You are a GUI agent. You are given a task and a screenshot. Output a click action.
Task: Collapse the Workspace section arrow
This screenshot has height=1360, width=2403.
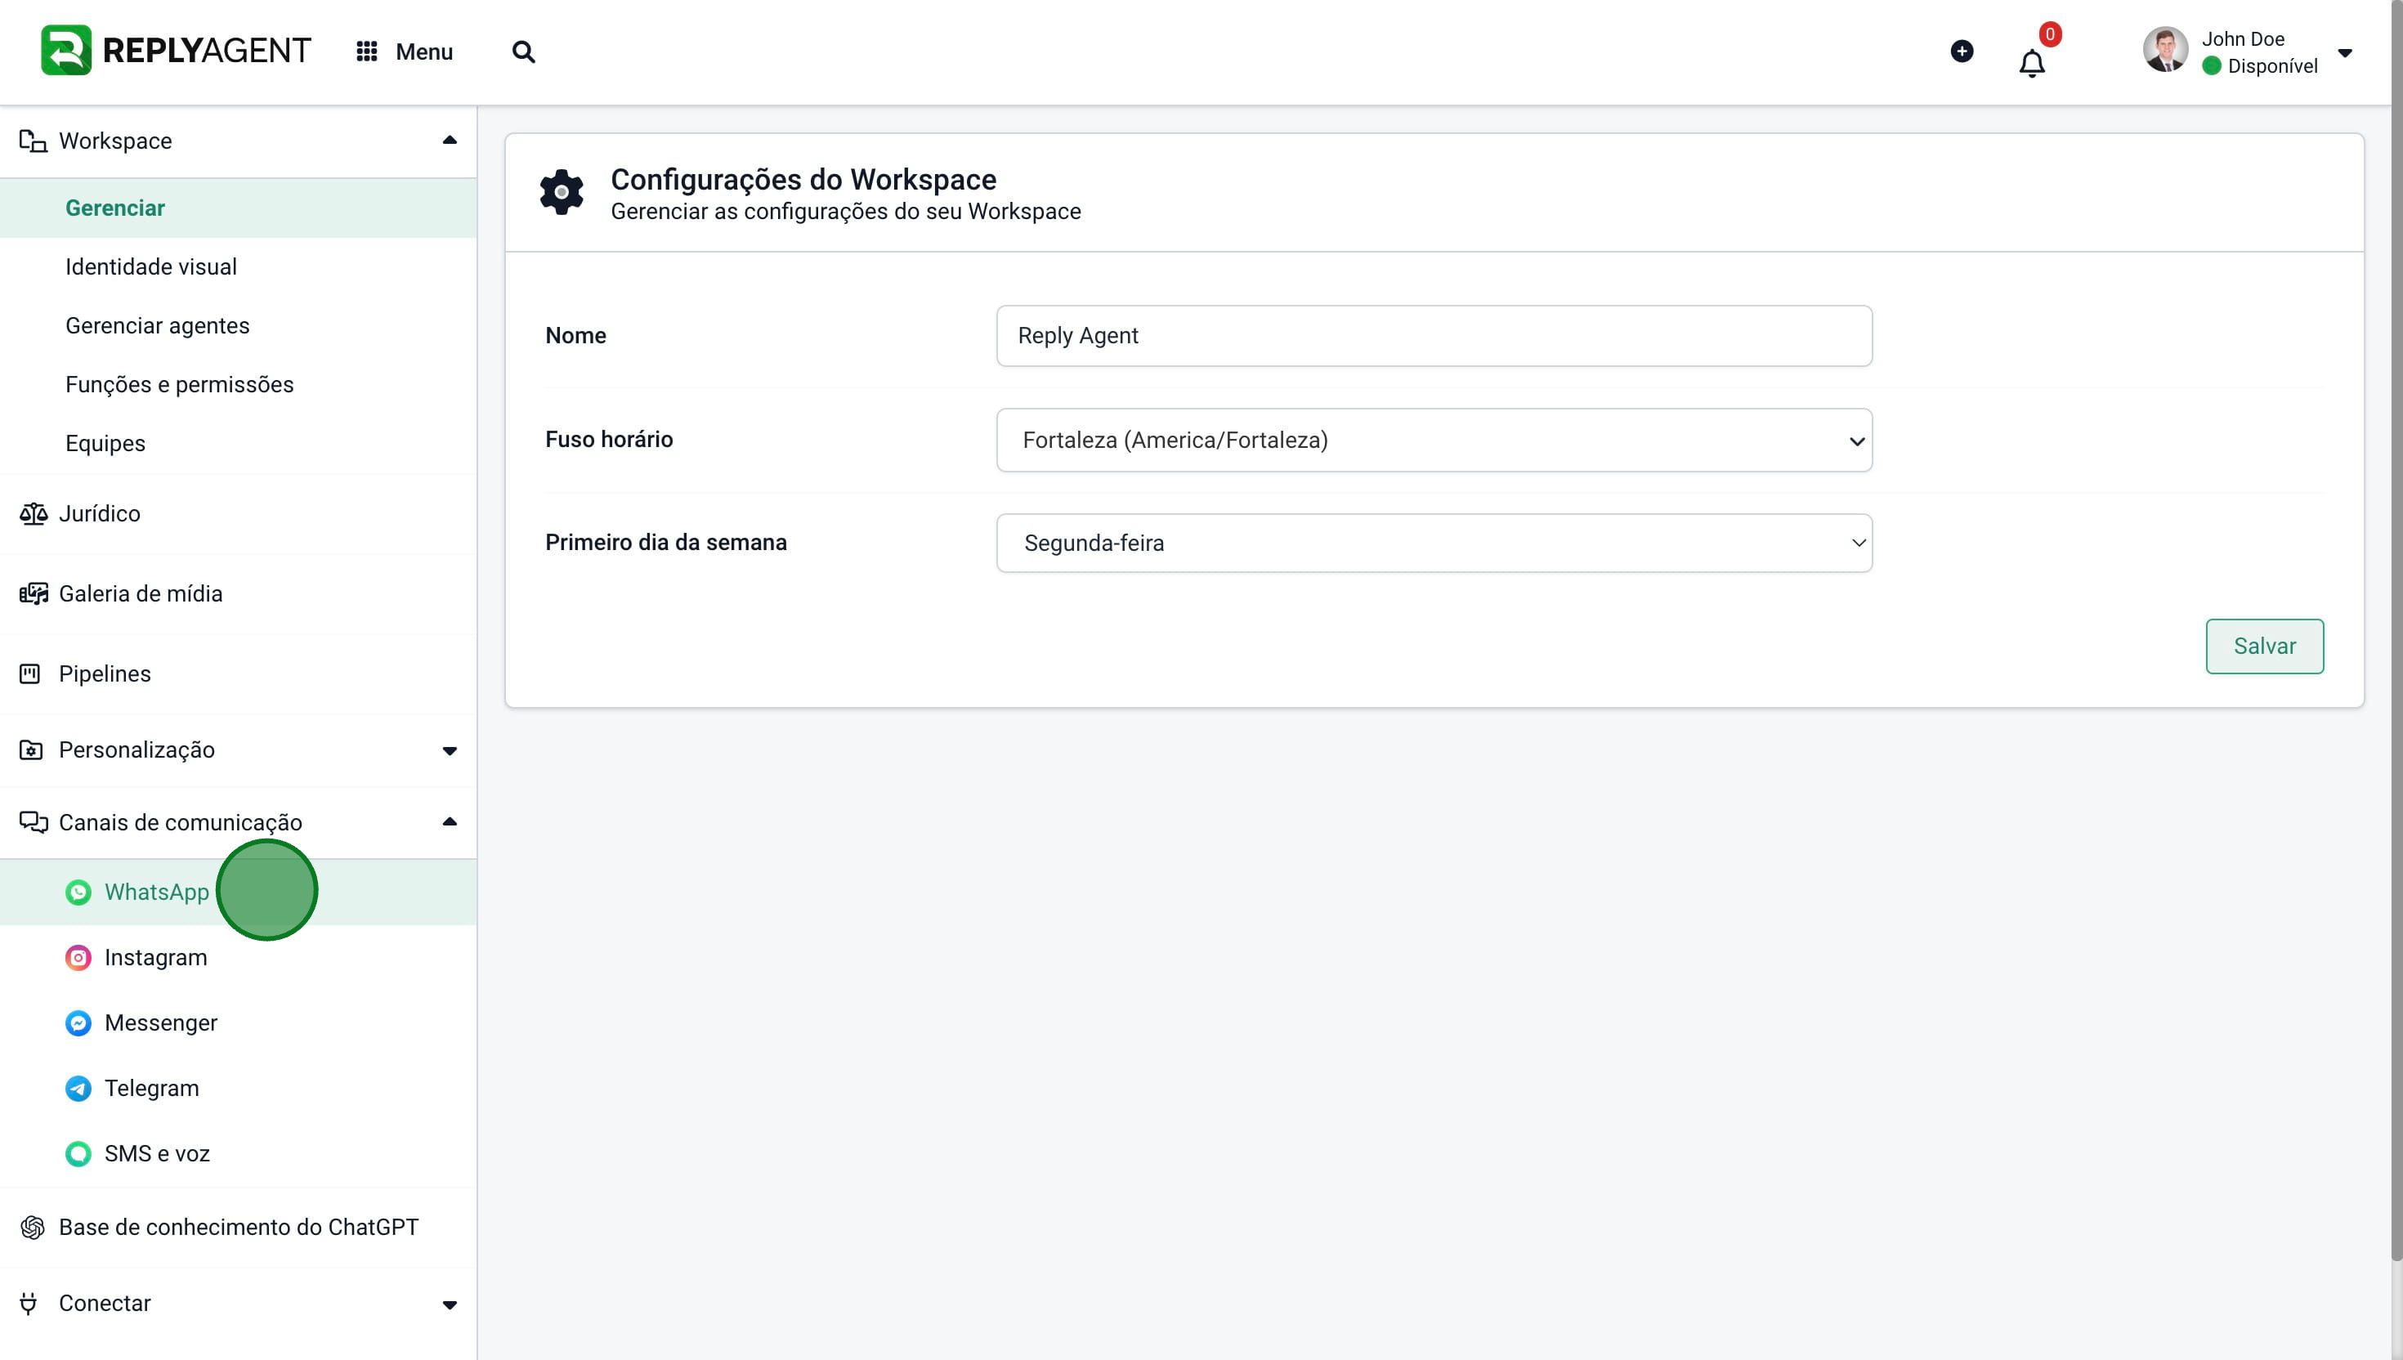(x=450, y=140)
